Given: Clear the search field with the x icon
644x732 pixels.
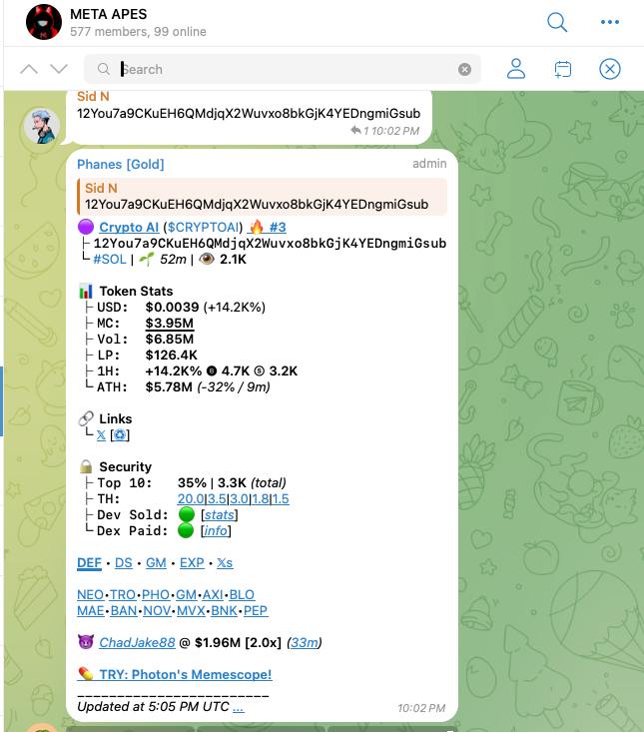Looking at the screenshot, I should (x=464, y=69).
